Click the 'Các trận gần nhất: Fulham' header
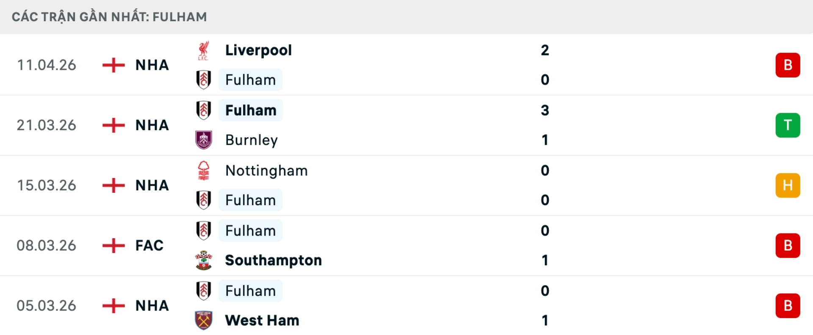 click(x=109, y=17)
